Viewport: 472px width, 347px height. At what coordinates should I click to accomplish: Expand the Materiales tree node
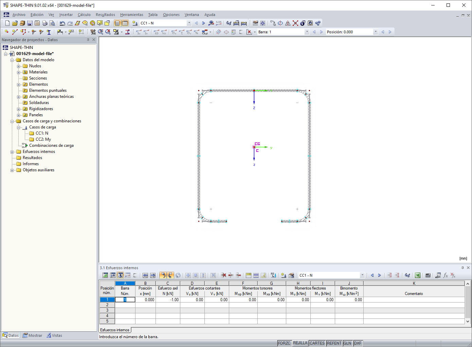pyautogui.click(x=19, y=72)
